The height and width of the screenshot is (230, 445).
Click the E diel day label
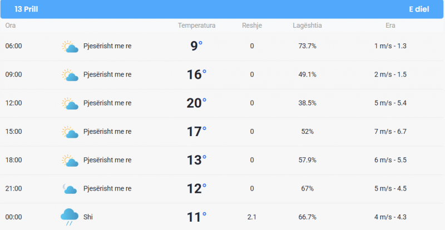(419, 9)
